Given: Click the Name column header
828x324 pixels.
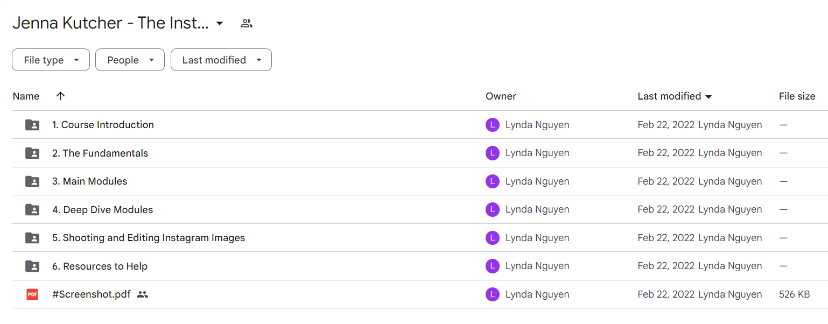Looking at the screenshot, I should [x=26, y=96].
